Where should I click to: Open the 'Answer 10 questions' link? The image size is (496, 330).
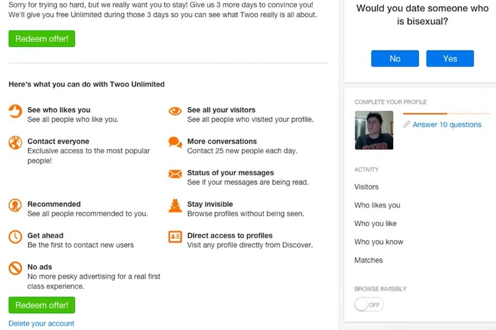pos(446,124)
